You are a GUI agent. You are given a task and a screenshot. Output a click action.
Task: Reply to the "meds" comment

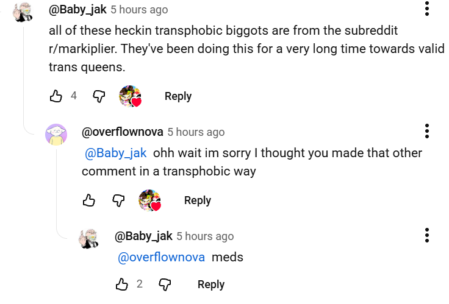click(x=211, y=284)
